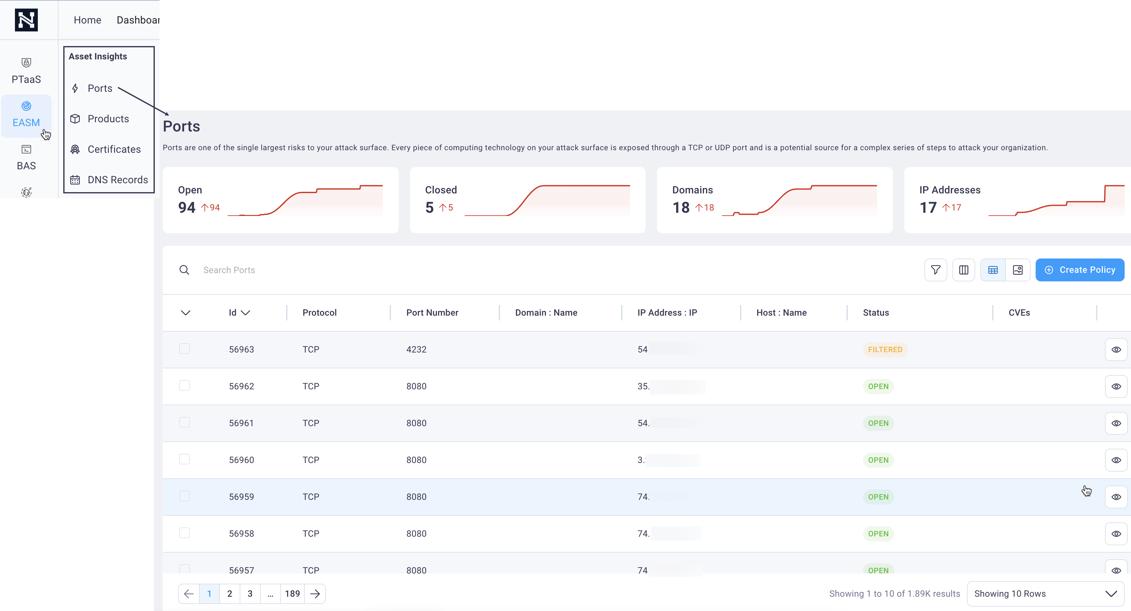Click the Port Number column header
The image size is (1131, 611).
(x=432, y=313)
